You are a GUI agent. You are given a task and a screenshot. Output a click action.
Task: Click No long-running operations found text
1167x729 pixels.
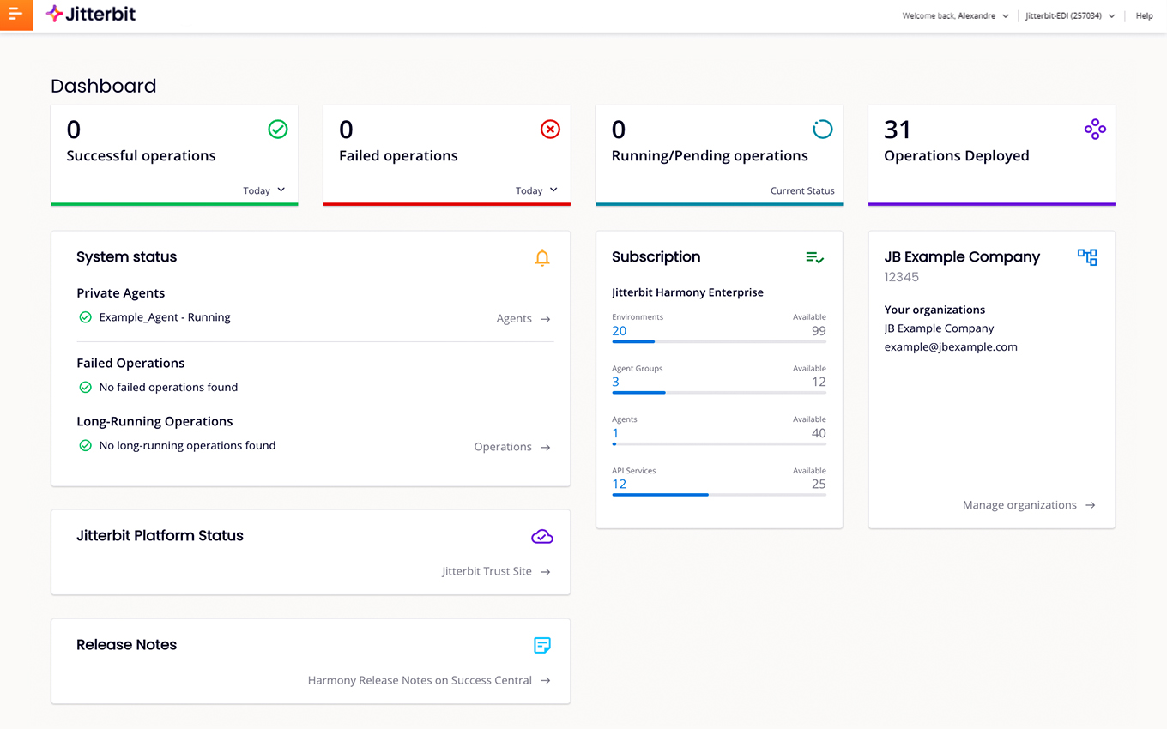pos(187,446)
